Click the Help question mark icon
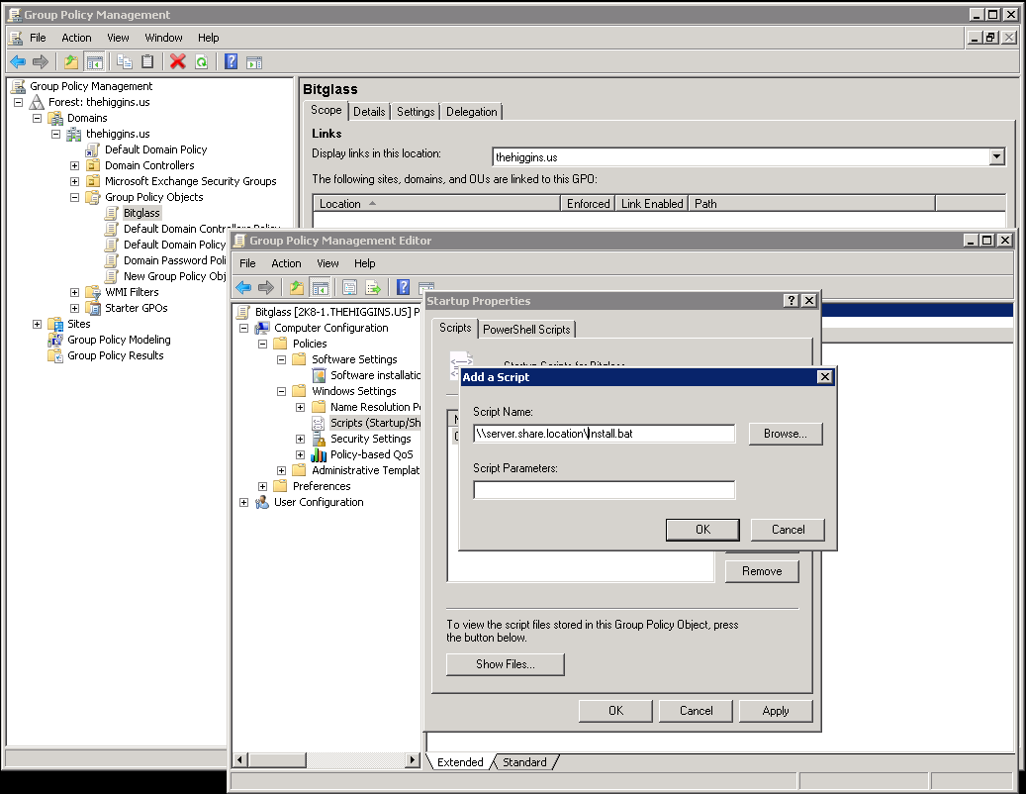The height and width of the screenshot is (794, 1026). pos(230,61)
